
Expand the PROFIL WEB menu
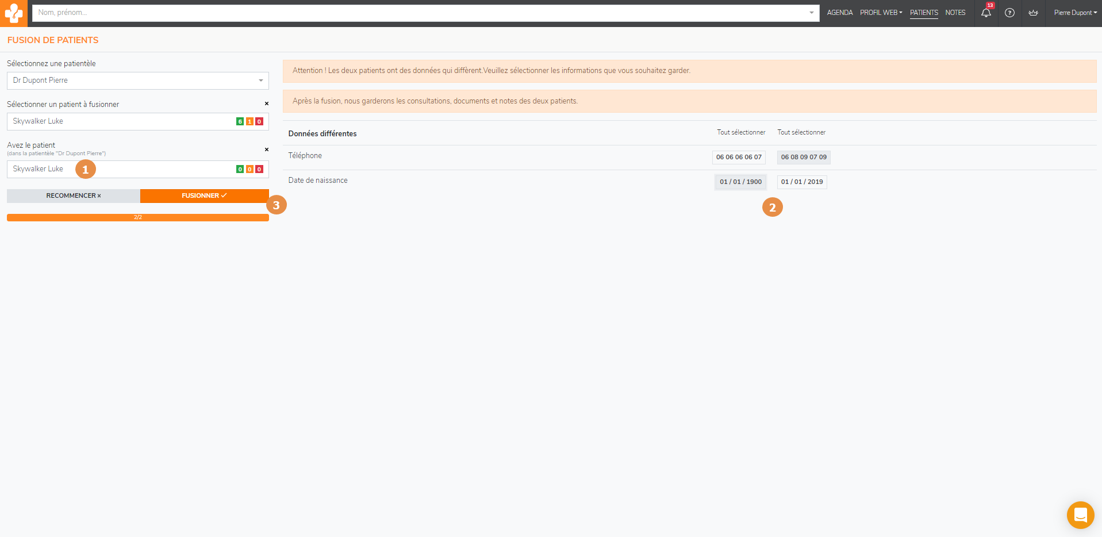tap(881, 13)
